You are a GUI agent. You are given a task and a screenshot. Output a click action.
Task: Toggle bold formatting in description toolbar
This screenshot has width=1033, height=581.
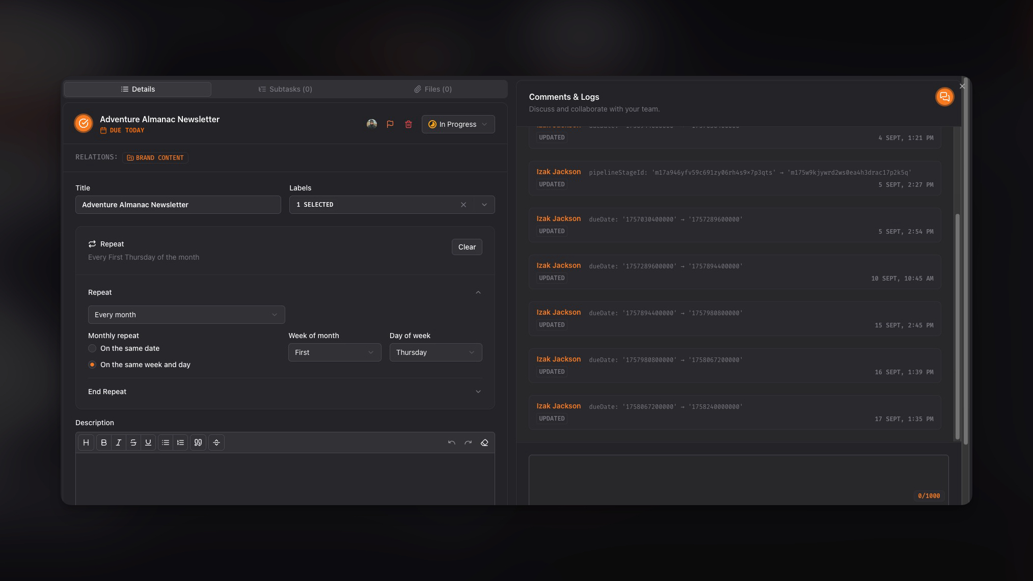(x=104, y=442)
